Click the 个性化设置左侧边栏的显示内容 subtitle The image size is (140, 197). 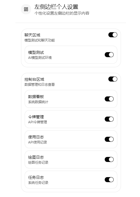tap(62, 13)
